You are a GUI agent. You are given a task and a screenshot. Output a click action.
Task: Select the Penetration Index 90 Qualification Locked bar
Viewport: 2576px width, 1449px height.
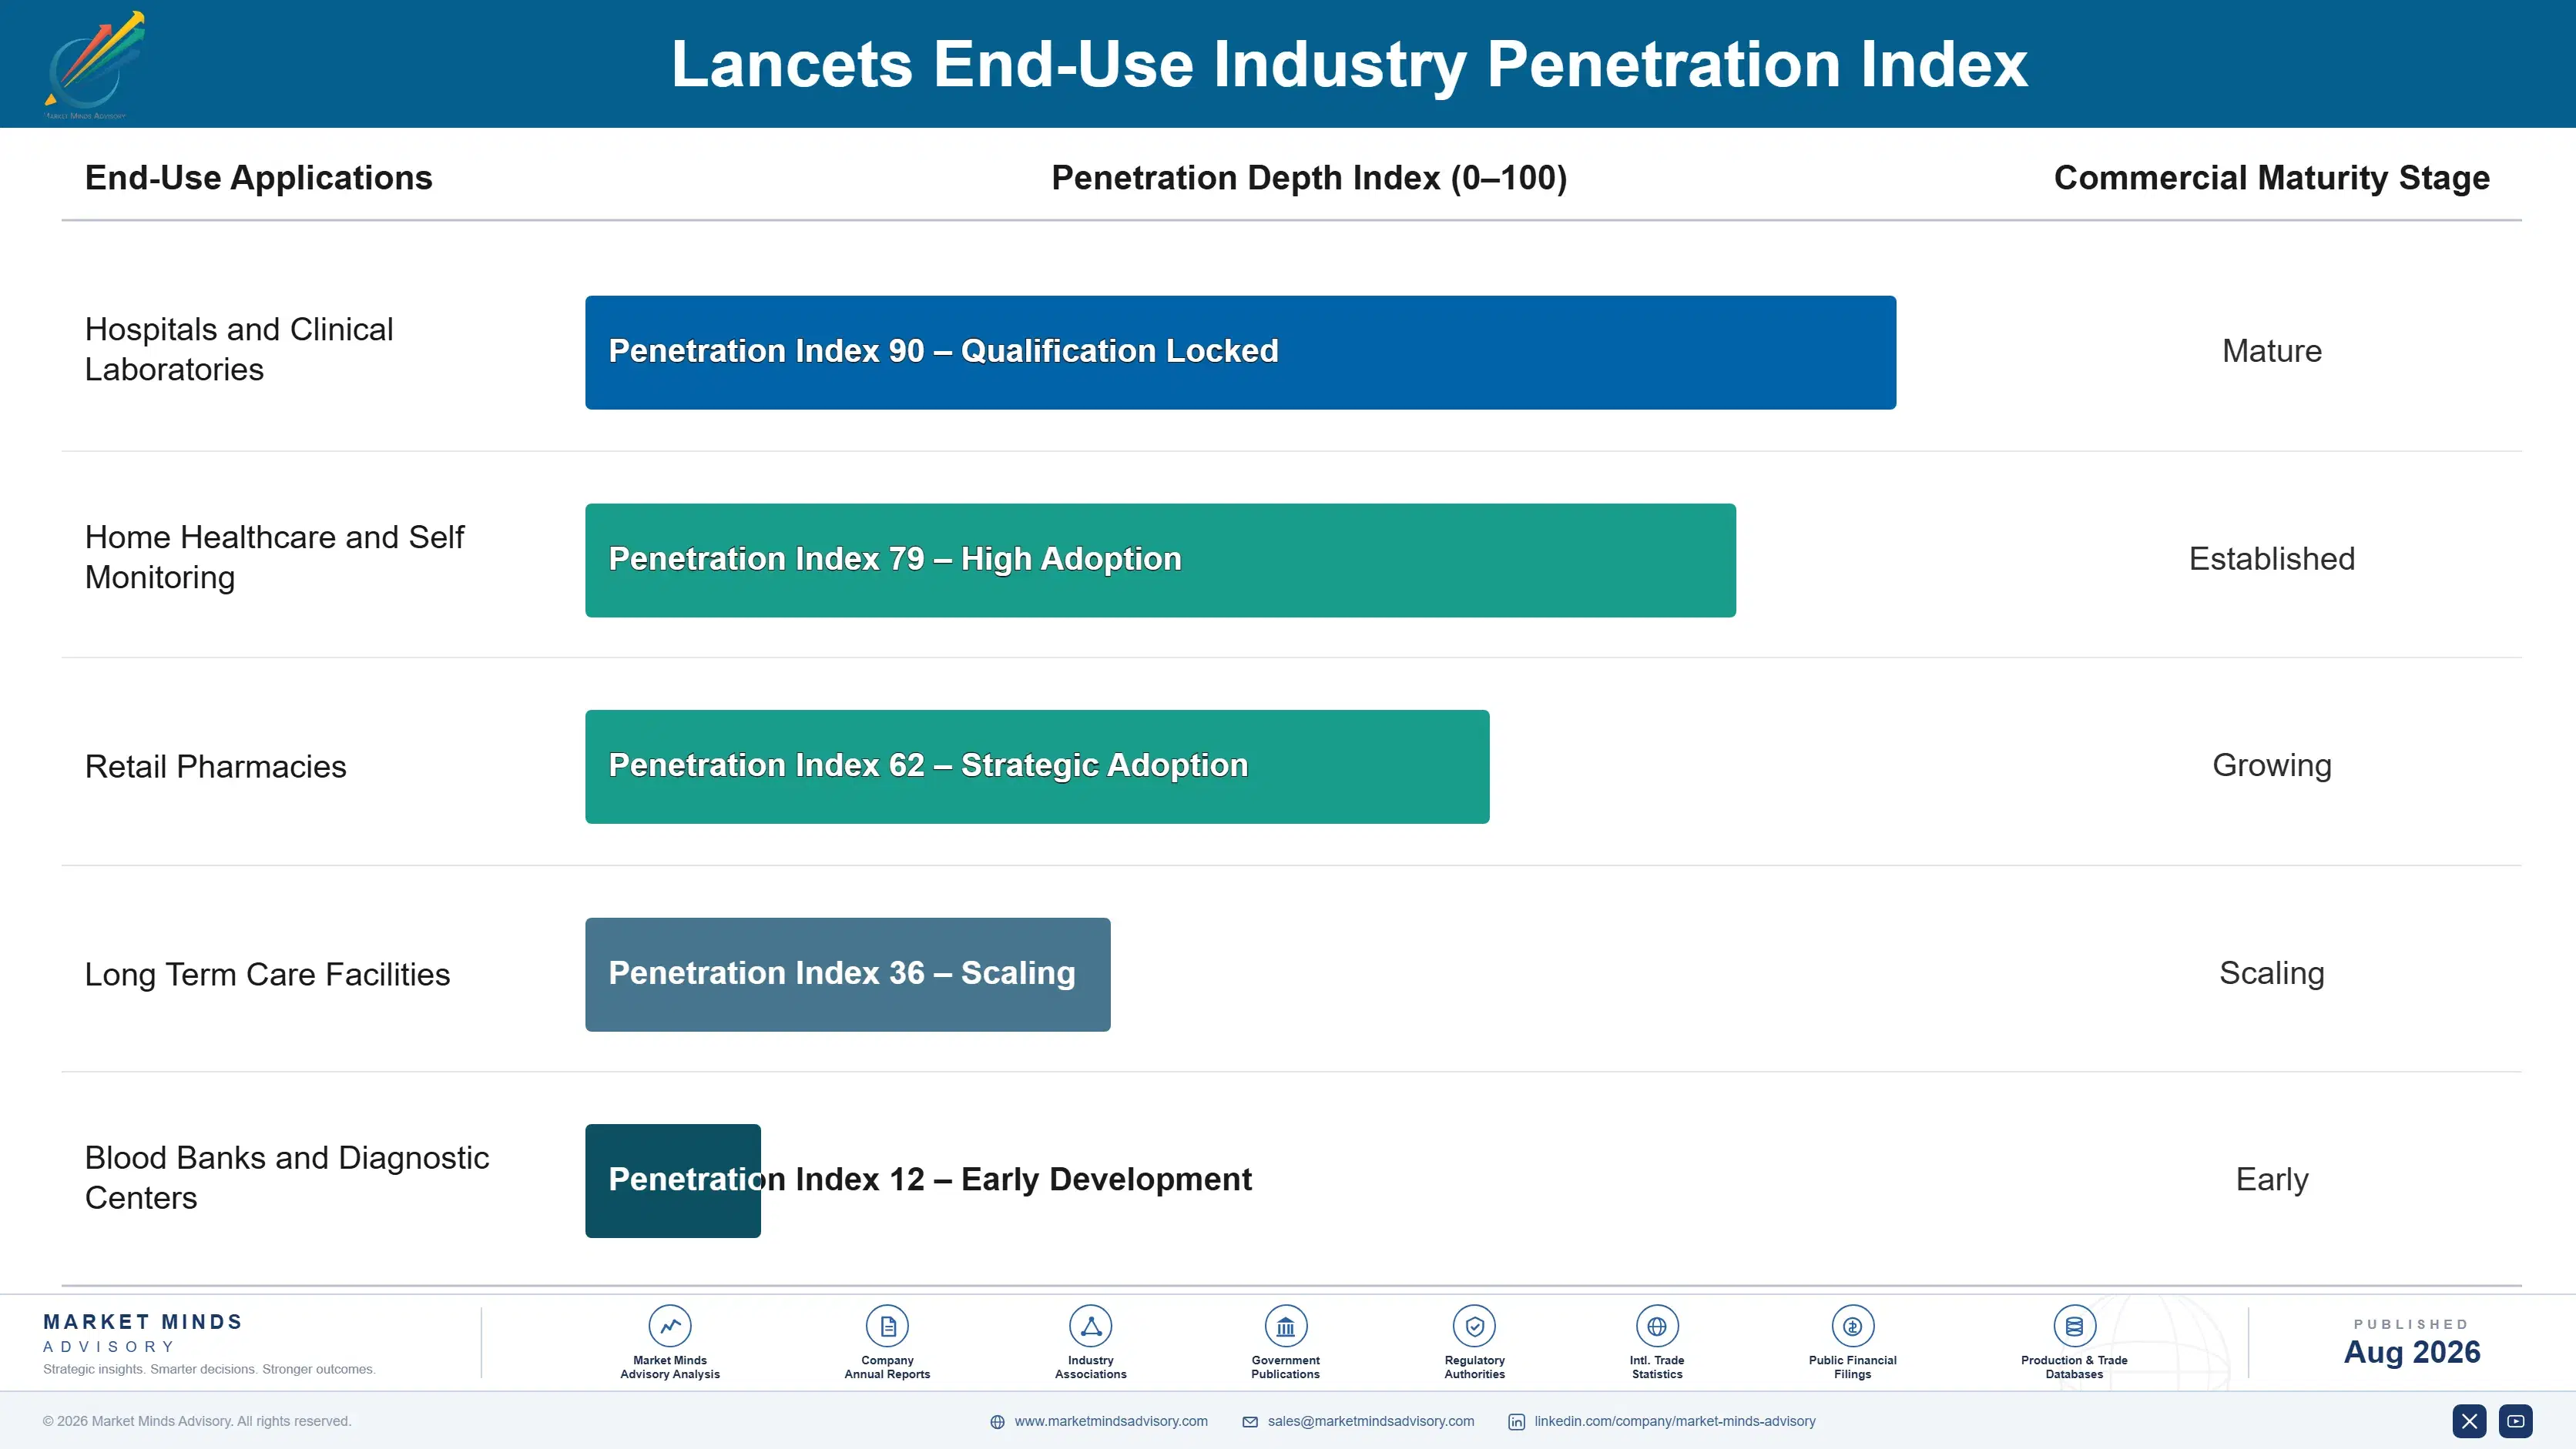click(1240, 352)
